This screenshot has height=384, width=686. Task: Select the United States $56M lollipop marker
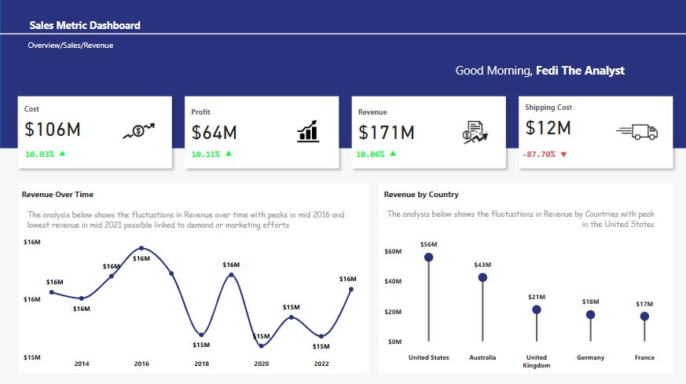click(429, 257)
